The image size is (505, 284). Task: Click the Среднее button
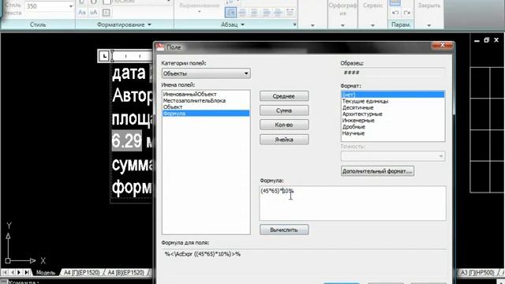284,96
